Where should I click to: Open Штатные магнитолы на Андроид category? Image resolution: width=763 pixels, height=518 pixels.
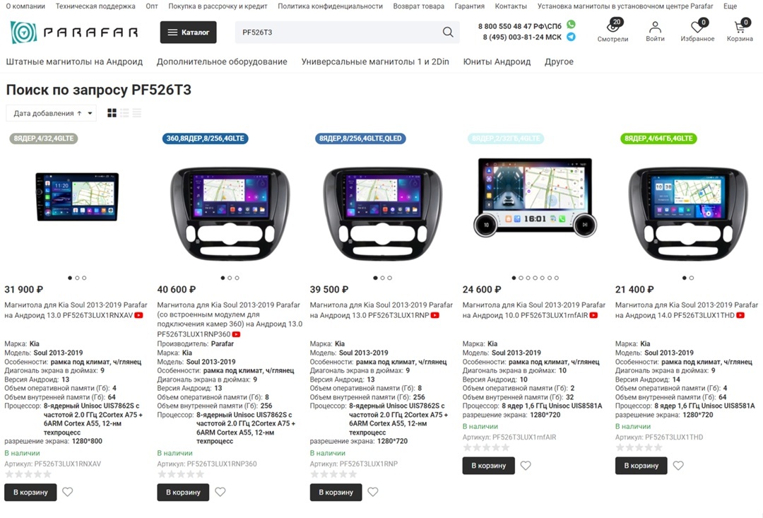[x=74, y=61]
